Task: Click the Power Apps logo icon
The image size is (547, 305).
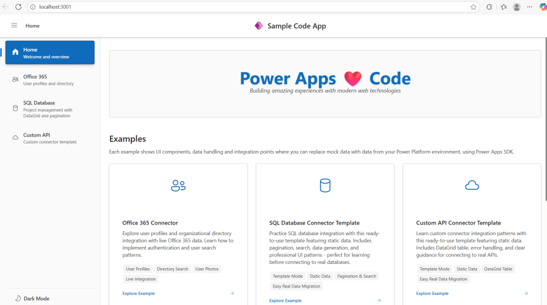Action: click(259, 26)
